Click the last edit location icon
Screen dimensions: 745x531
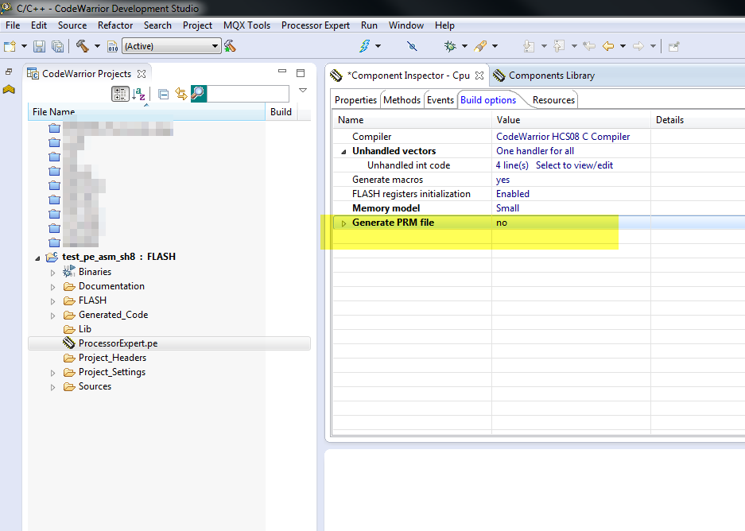pos(589,46)
